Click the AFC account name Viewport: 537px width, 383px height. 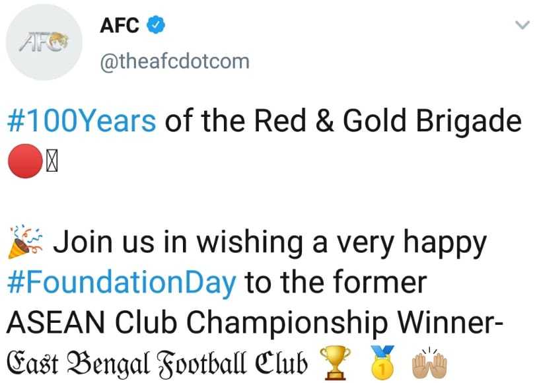click(x=120, y=25)
